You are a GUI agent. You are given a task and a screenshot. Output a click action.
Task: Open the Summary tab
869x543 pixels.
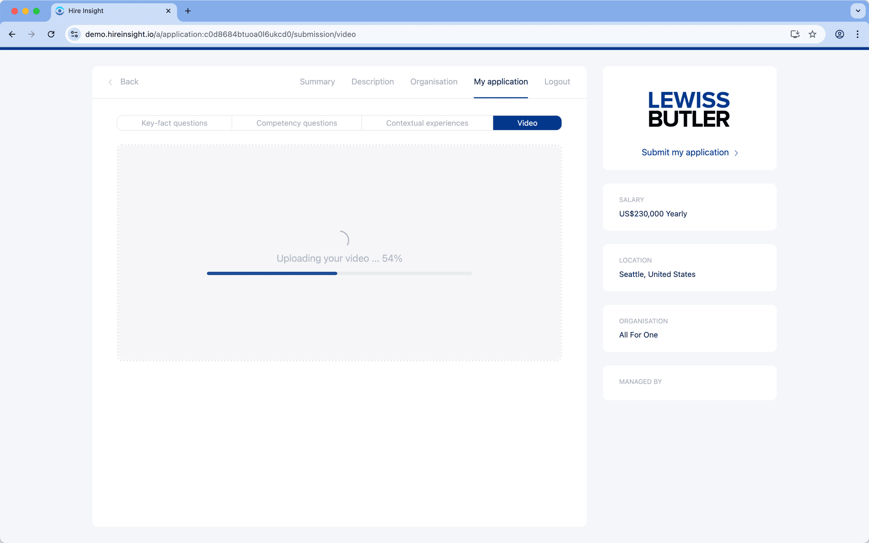pos(317,82)
